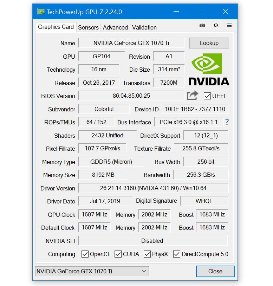Click the 'BIOS Version' label
273x286 pixels.
(58, 96)
